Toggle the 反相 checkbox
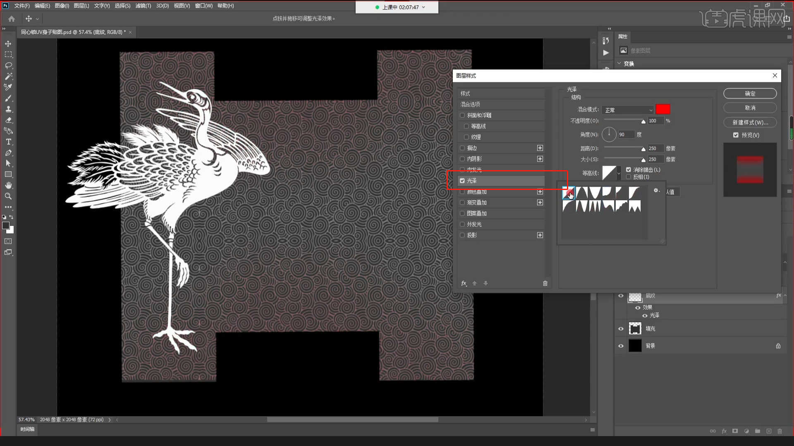Image resolution: width=794 pixels, height=446 pixels. [629, 177]
